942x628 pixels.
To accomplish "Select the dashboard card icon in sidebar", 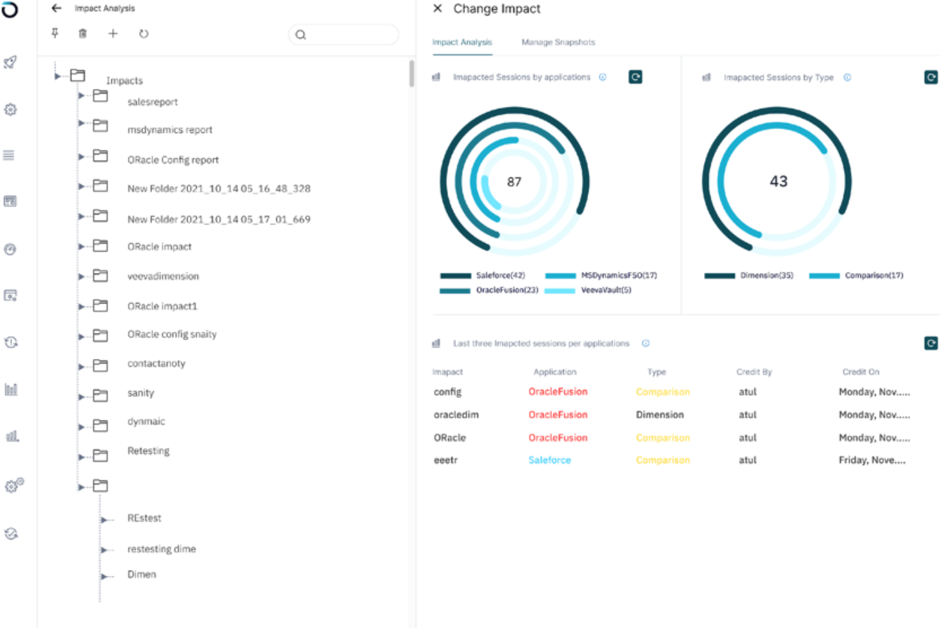I will click(x=10, y=201).
